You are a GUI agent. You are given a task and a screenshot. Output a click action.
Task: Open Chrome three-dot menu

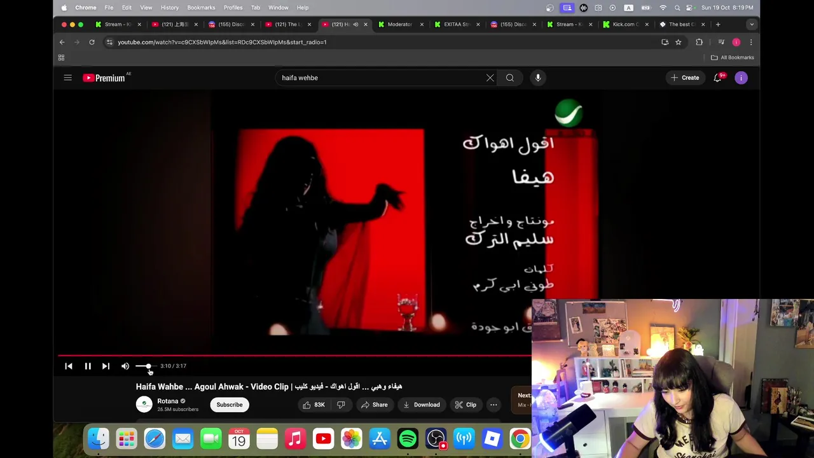click(751, 42)
